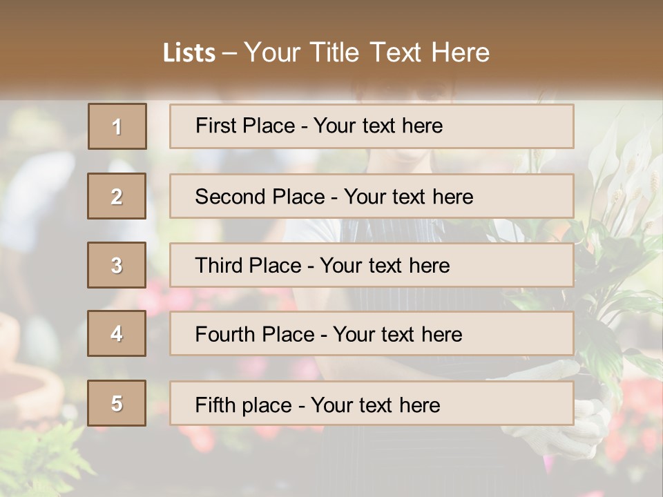
Task: Select the Fifth place text bar
Action: [372, 403]
